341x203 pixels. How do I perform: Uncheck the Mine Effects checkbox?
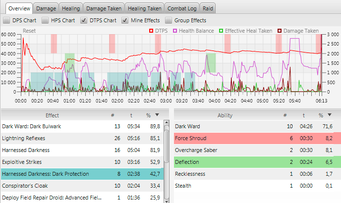click(x=125, y=20)
